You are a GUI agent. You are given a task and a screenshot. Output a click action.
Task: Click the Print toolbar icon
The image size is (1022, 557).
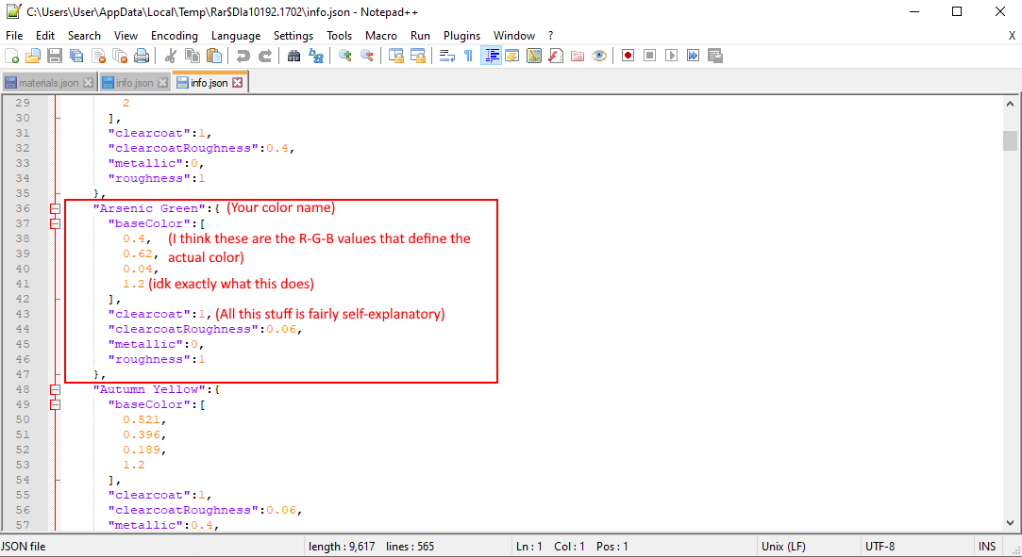click(x=142, y=56)
